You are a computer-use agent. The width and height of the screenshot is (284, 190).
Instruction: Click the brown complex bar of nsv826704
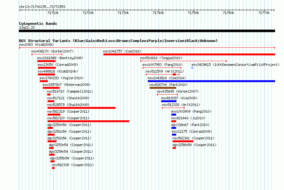(x=163, y=88)
